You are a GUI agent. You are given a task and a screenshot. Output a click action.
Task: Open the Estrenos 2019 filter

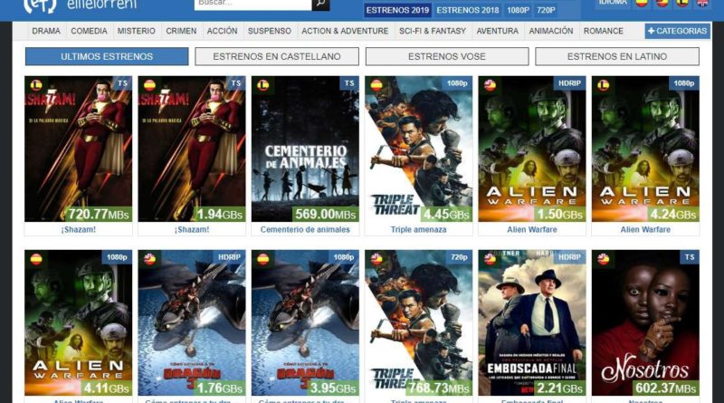(x=396, y=11)
